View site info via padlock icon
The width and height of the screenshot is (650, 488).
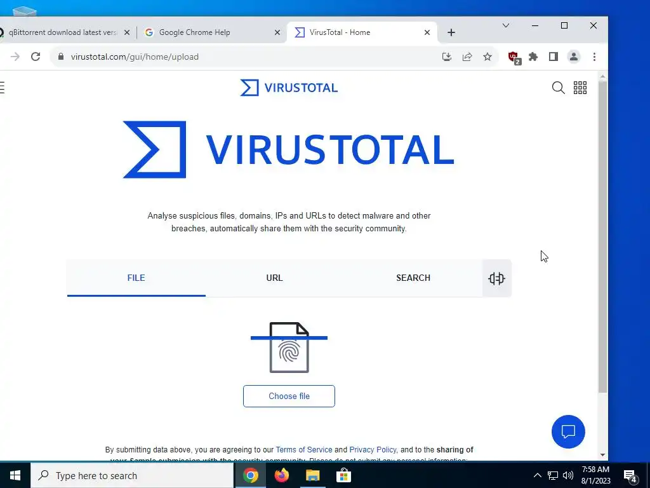tap(61, 57)
